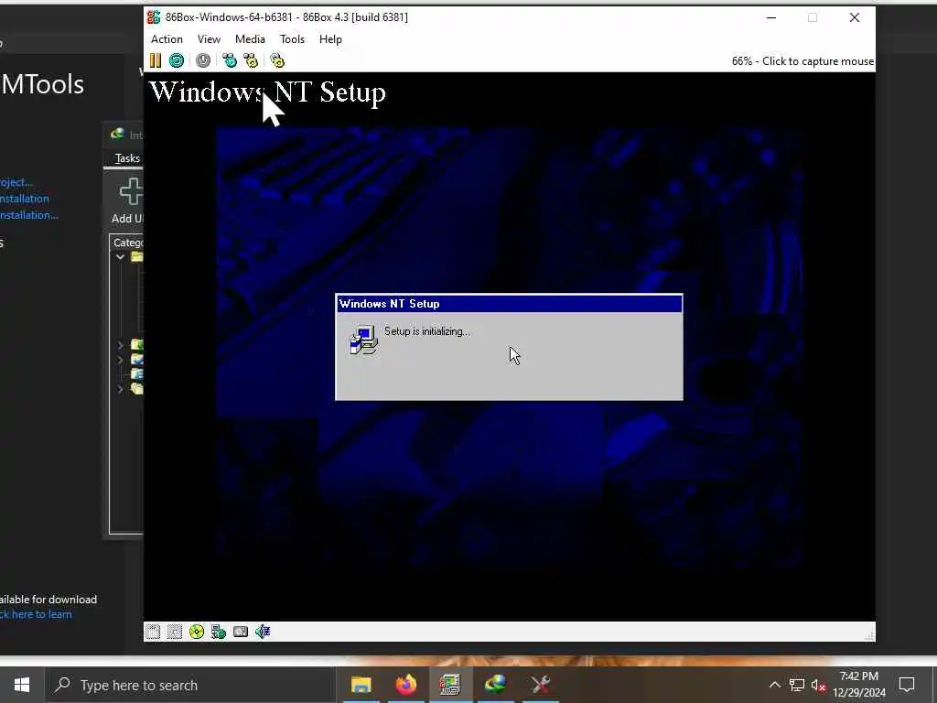Screen dimensions: 937x703
Task: Send Ctrl+Alt+Del via the teal key icon
Action: (230, 60)
